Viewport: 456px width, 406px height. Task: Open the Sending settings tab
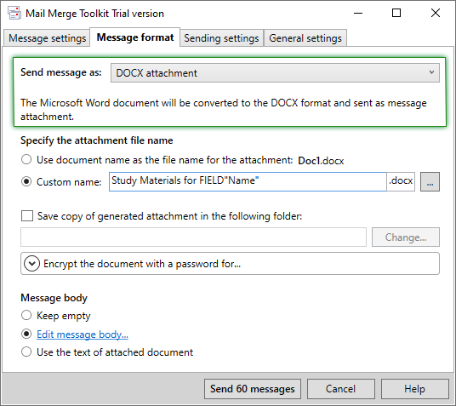(221, 38)
